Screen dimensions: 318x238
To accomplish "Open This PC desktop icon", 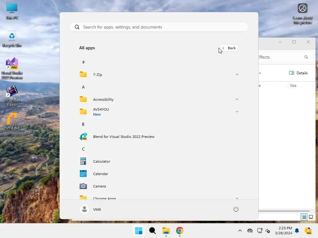I will (x=12, y=11).
